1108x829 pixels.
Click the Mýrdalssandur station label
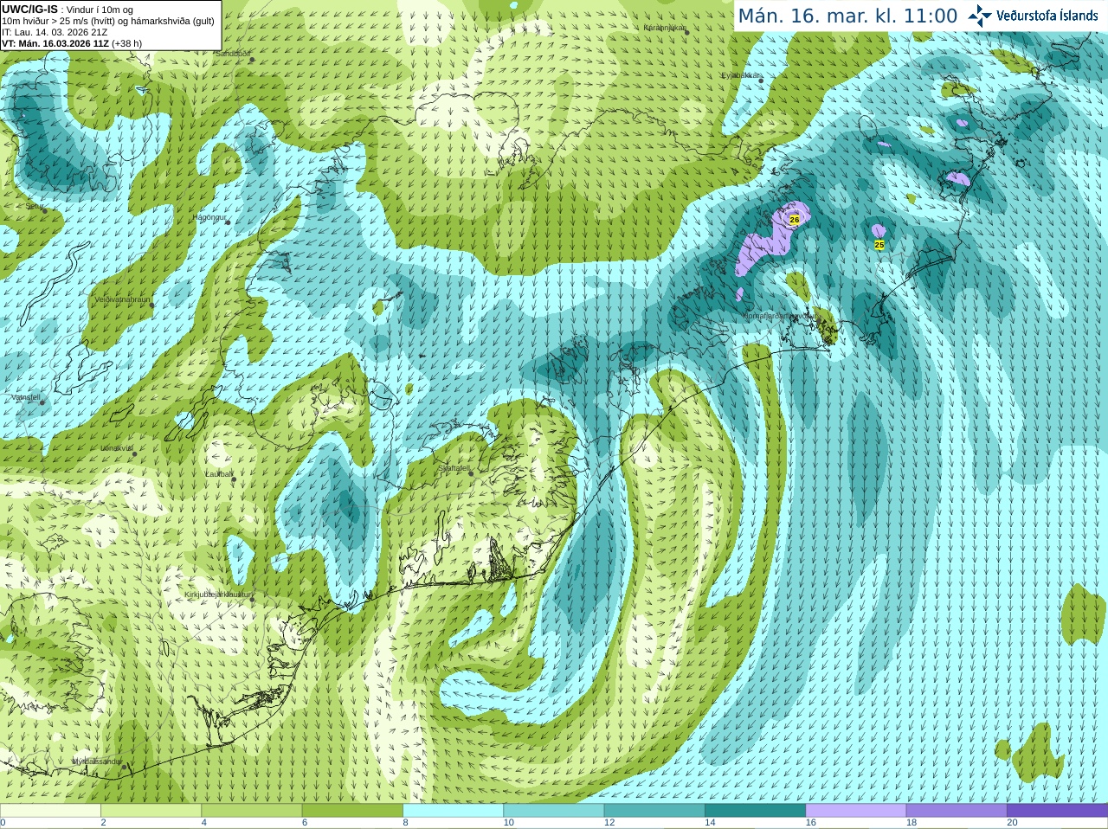point(97,762)
